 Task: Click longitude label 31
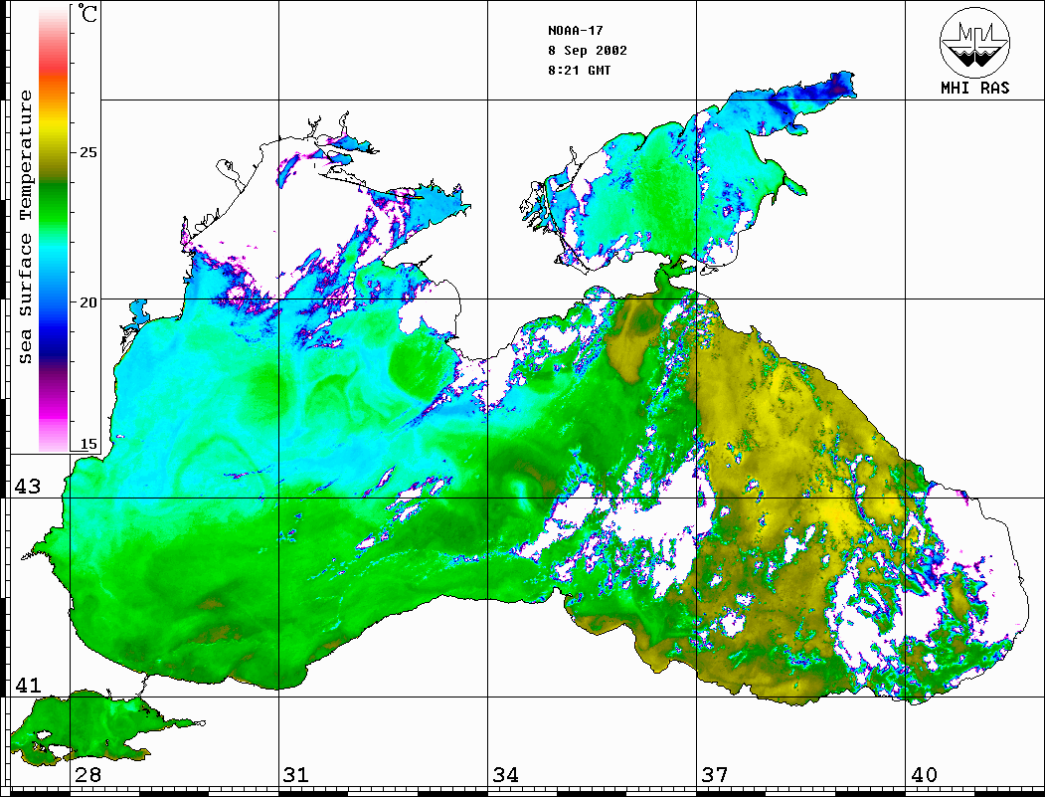click(296, 774)
